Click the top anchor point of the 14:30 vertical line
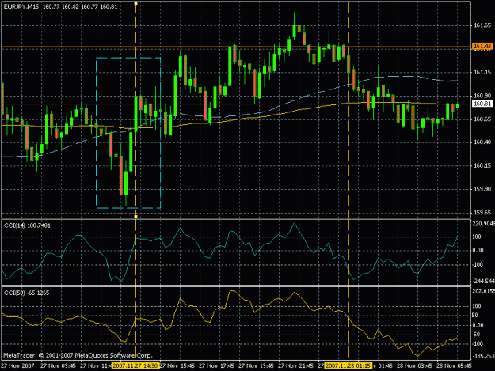The width and height of the screenshot is (495, 371). 135,3
